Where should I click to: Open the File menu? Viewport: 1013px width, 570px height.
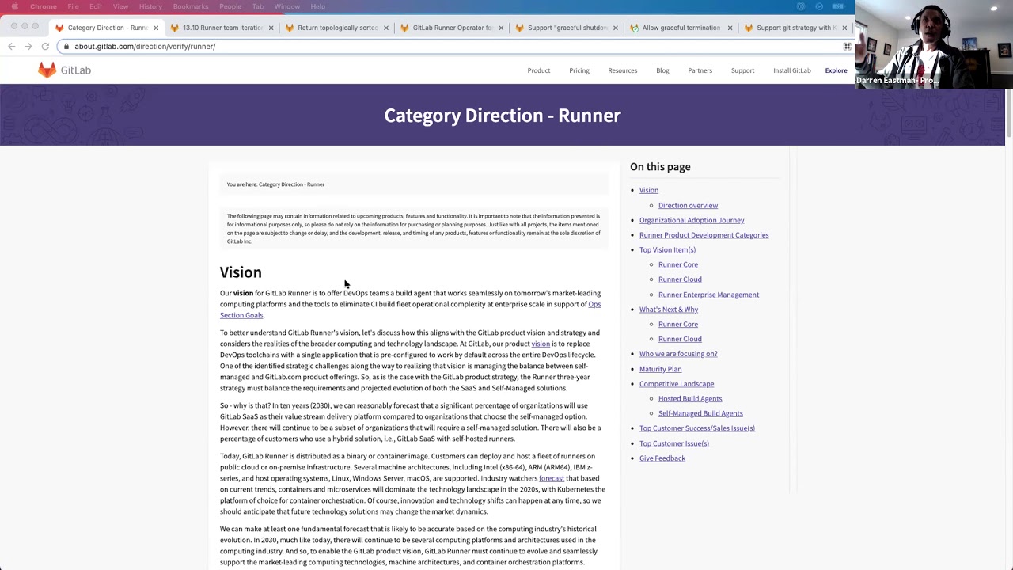73,6
